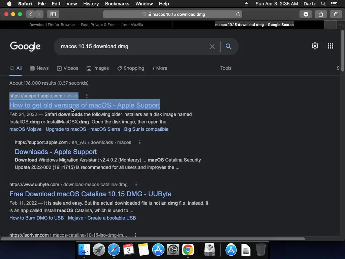345x259 pixels.
Task: Open Calendar from the Dock
Action: 128,250
